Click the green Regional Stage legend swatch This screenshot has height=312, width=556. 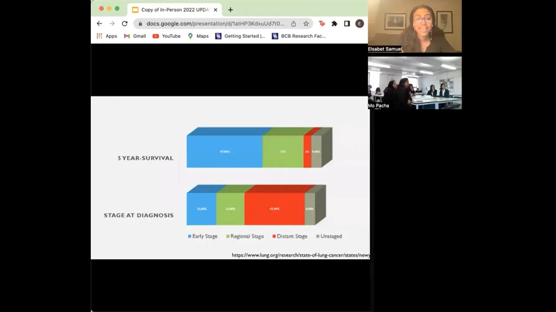coord(228,237)
